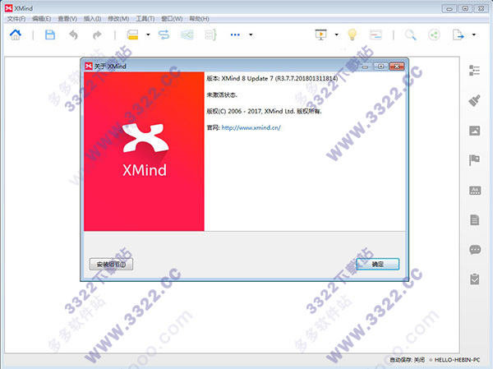This screenshot has width=493, height=369.
Task: Insert a new topic
Action: (132, 35)
